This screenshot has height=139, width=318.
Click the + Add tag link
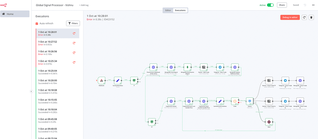click(x=84, y=5)
